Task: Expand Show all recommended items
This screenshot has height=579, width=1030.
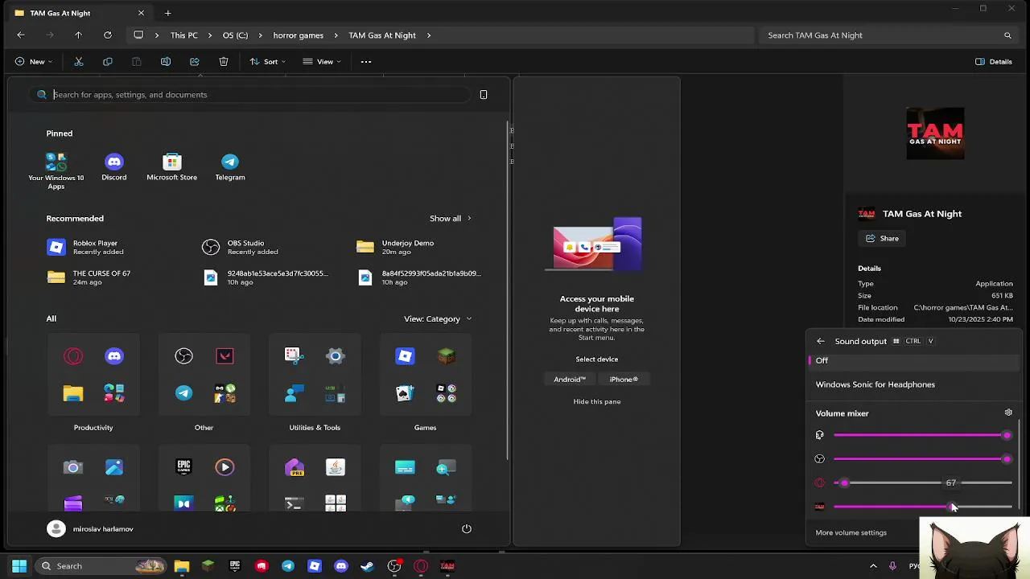Action: (450, 219)
